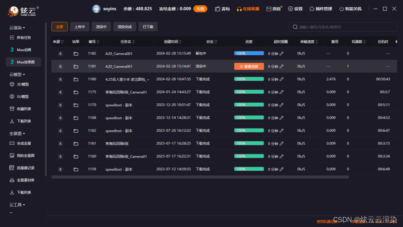
Task: Click the 在线客服 headset icon
Action: click(x=240, y=9)
